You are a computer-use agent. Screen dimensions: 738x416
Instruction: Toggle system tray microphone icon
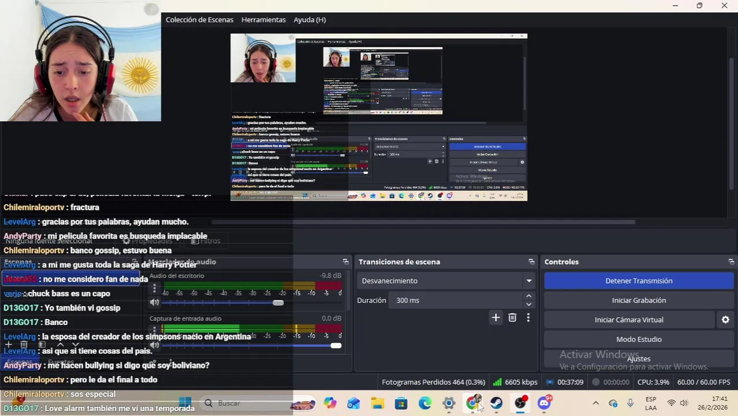[x=630, y=403]
